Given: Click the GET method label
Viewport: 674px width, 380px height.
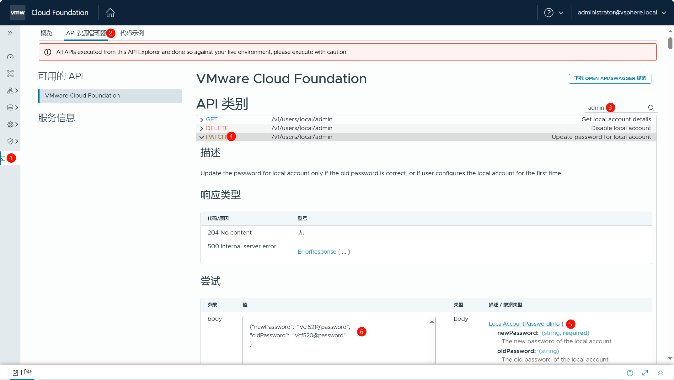Looking at the screenshot, I should [212, 119].
